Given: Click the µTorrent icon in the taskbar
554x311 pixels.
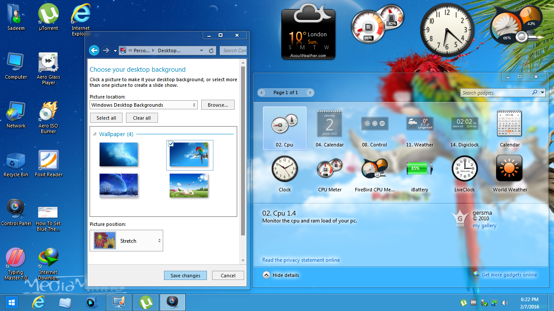Looking at the screenshot, I should [146, 302].
